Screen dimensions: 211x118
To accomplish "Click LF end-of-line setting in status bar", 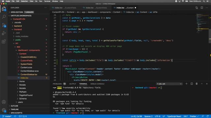I will (164, 116).
